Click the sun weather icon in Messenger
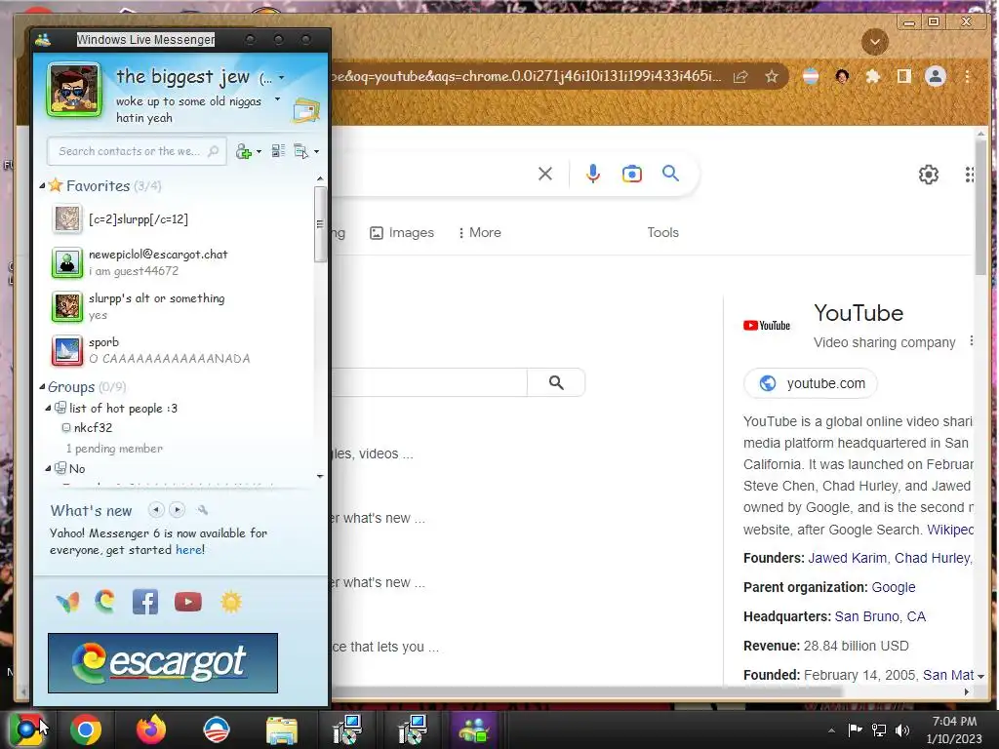The height and width of the screenshot is (749, 999). coord(230,602)
